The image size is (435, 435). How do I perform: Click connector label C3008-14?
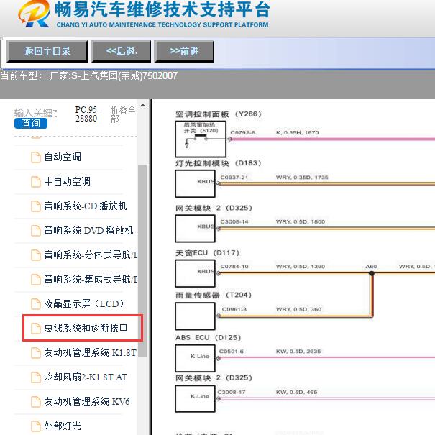pyautogui.click(x=234, y=221)
